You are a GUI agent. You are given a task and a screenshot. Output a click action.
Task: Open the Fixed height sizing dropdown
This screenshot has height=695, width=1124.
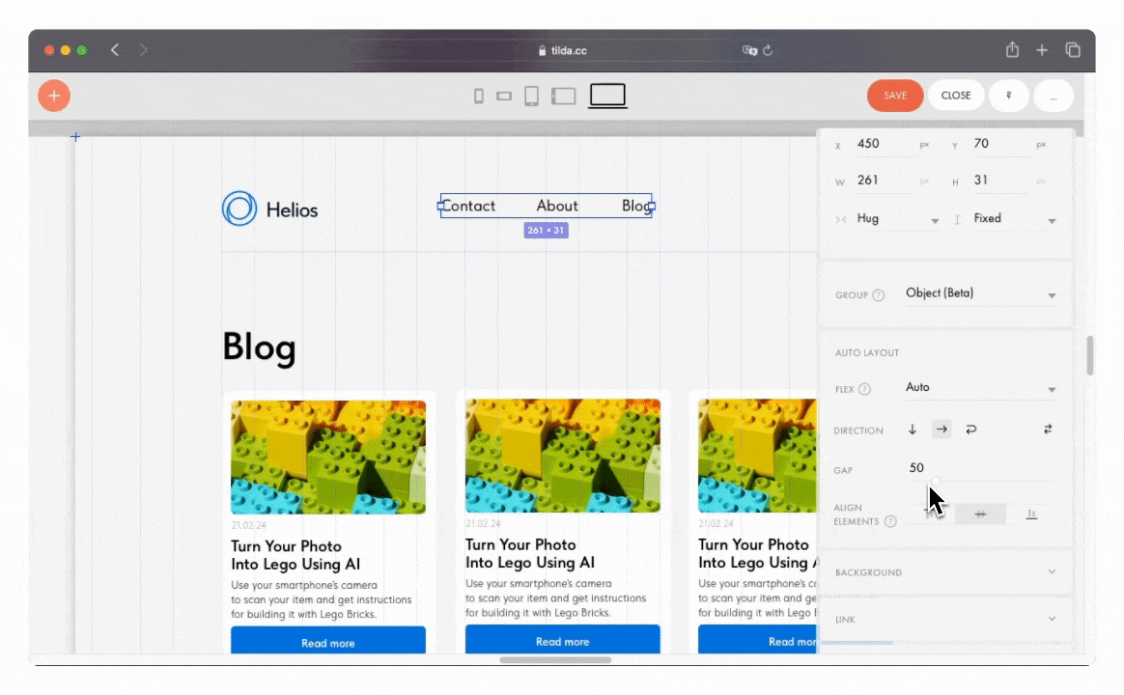pyautogui.click(x=1014, y=218)
